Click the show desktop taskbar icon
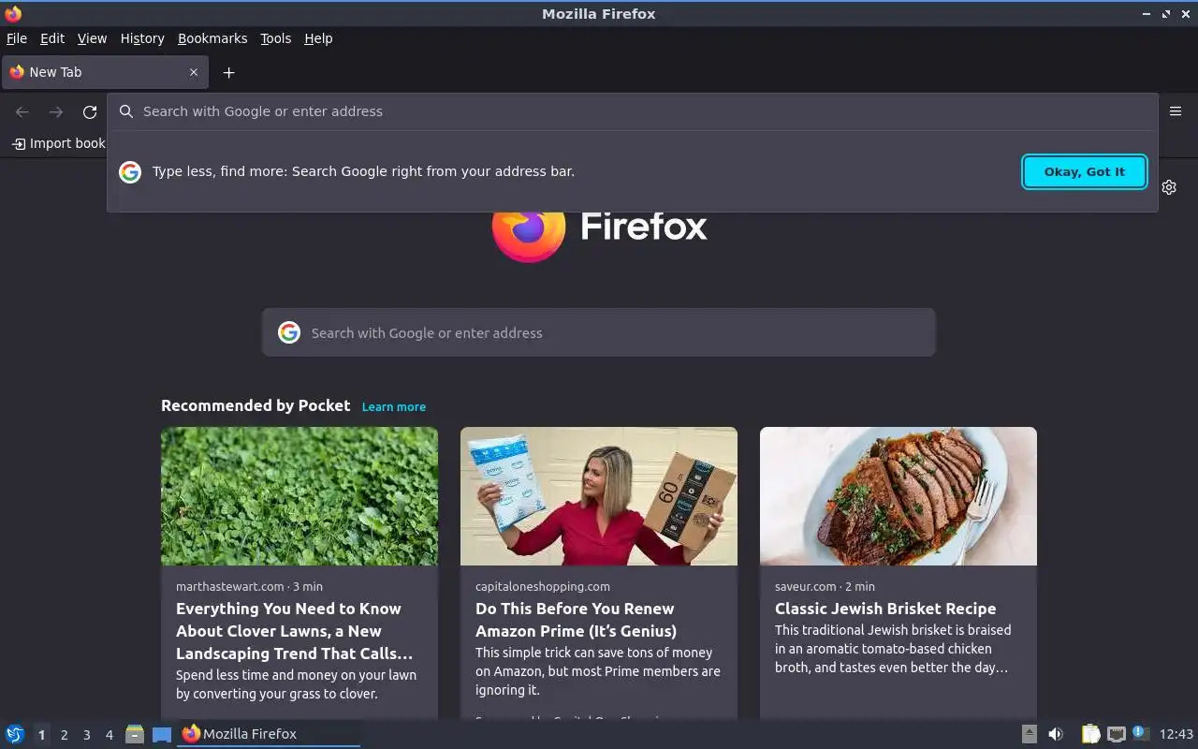Viewport: 1198px width, 749px height. [162, 734]
